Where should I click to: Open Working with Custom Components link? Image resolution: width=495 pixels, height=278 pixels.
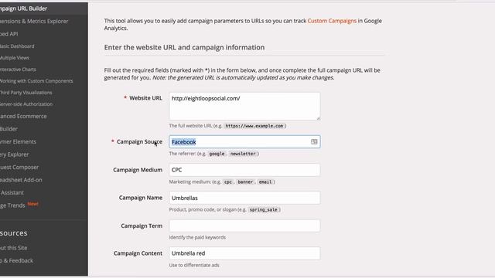[x=36, y=81]
